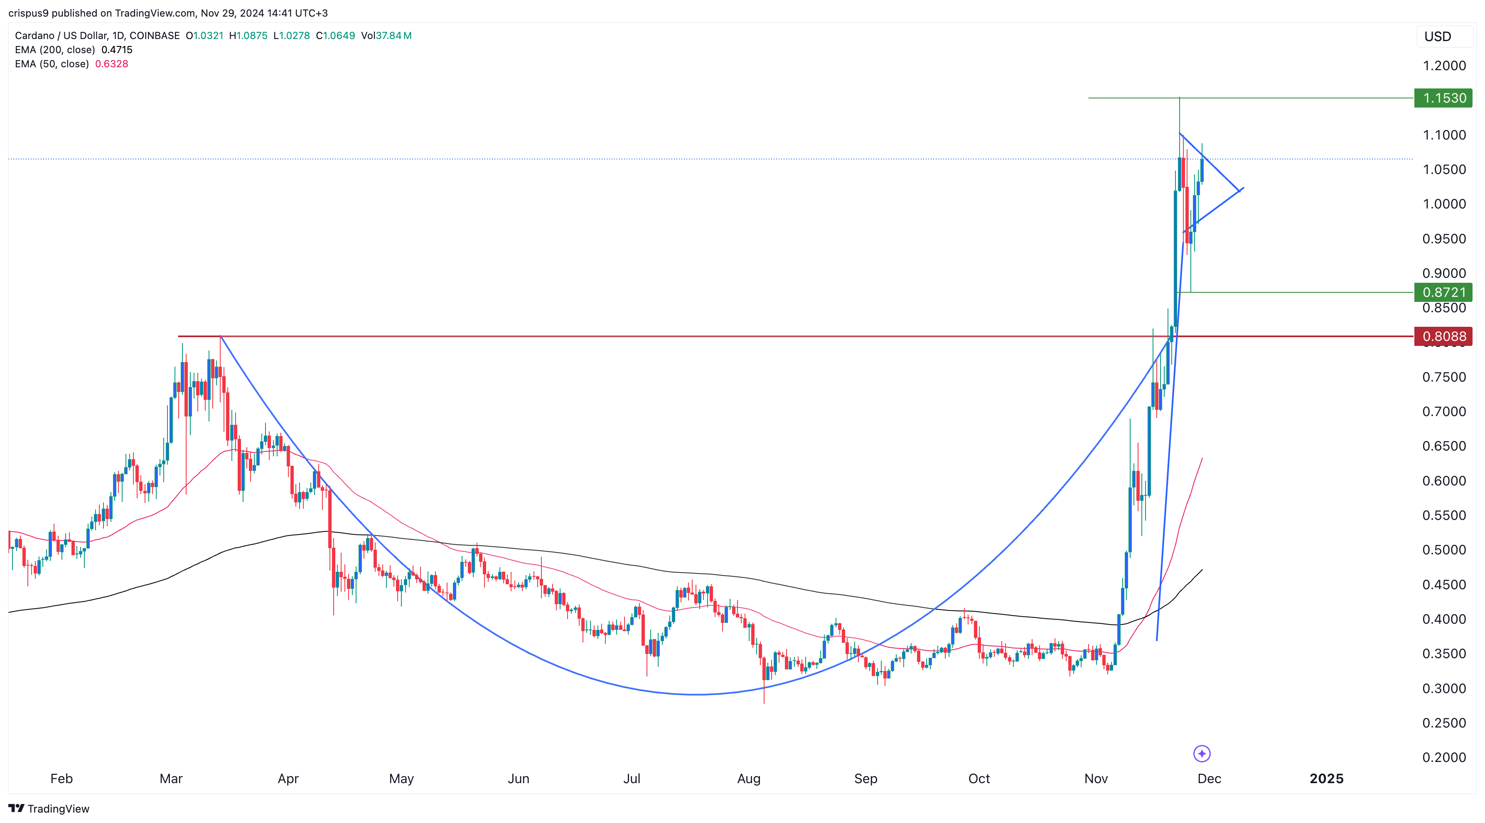This screenshot has height=823, width=1485.
Task: Click the TradingView logo at bottom left
Action: coord(49,808)
